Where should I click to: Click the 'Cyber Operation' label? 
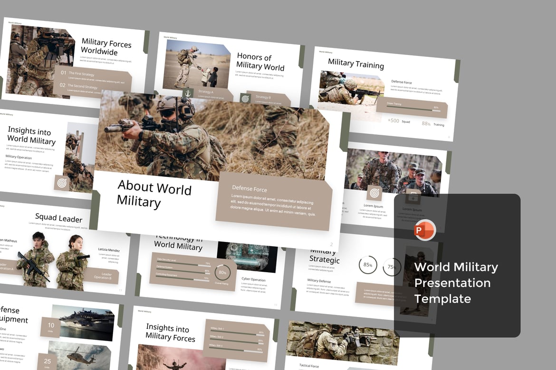tap(254, 279)
